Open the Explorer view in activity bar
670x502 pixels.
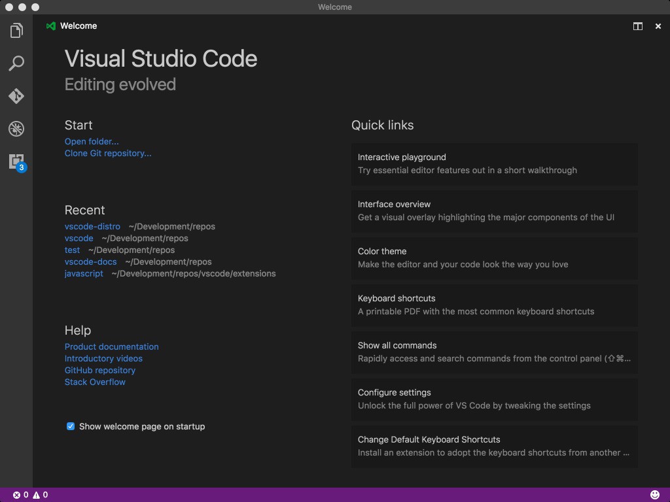coord(16,31)
